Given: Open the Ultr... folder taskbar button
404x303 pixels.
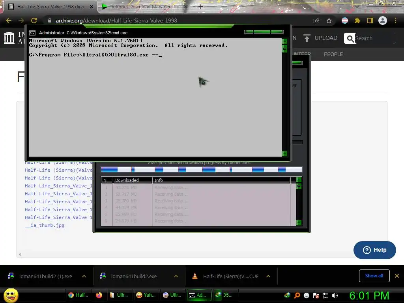Looking at the screenshot, I should coord(119,295).
